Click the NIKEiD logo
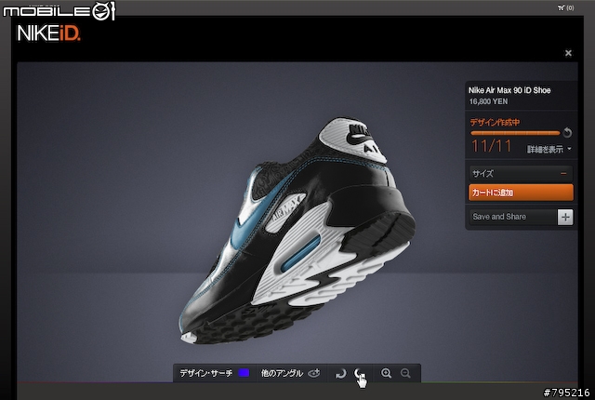This screenshot has height=400, width=595. [48, 33]
